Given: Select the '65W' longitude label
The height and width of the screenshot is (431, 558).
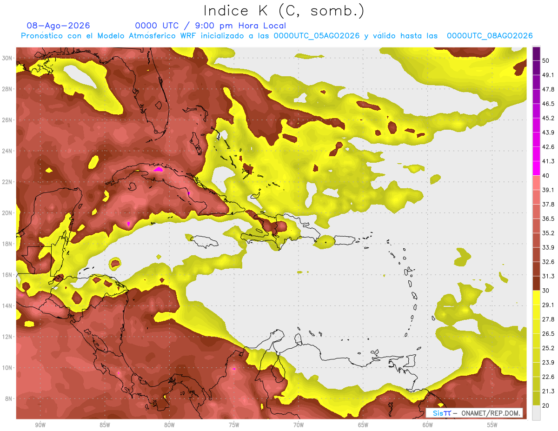Looking at the screenshot, I should point(363,425).
